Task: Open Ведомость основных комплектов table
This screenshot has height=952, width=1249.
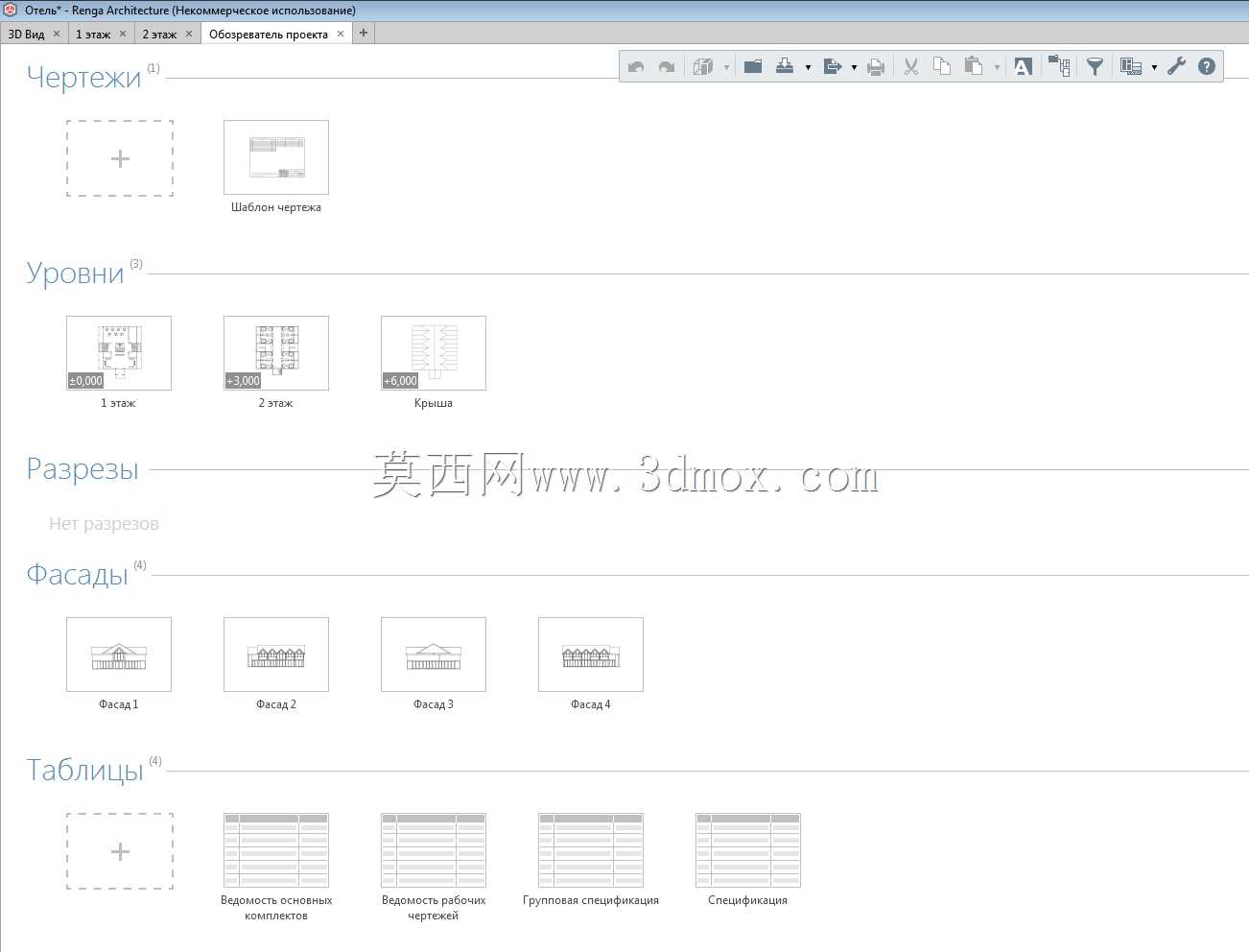Action: click(x=276, y=850)
